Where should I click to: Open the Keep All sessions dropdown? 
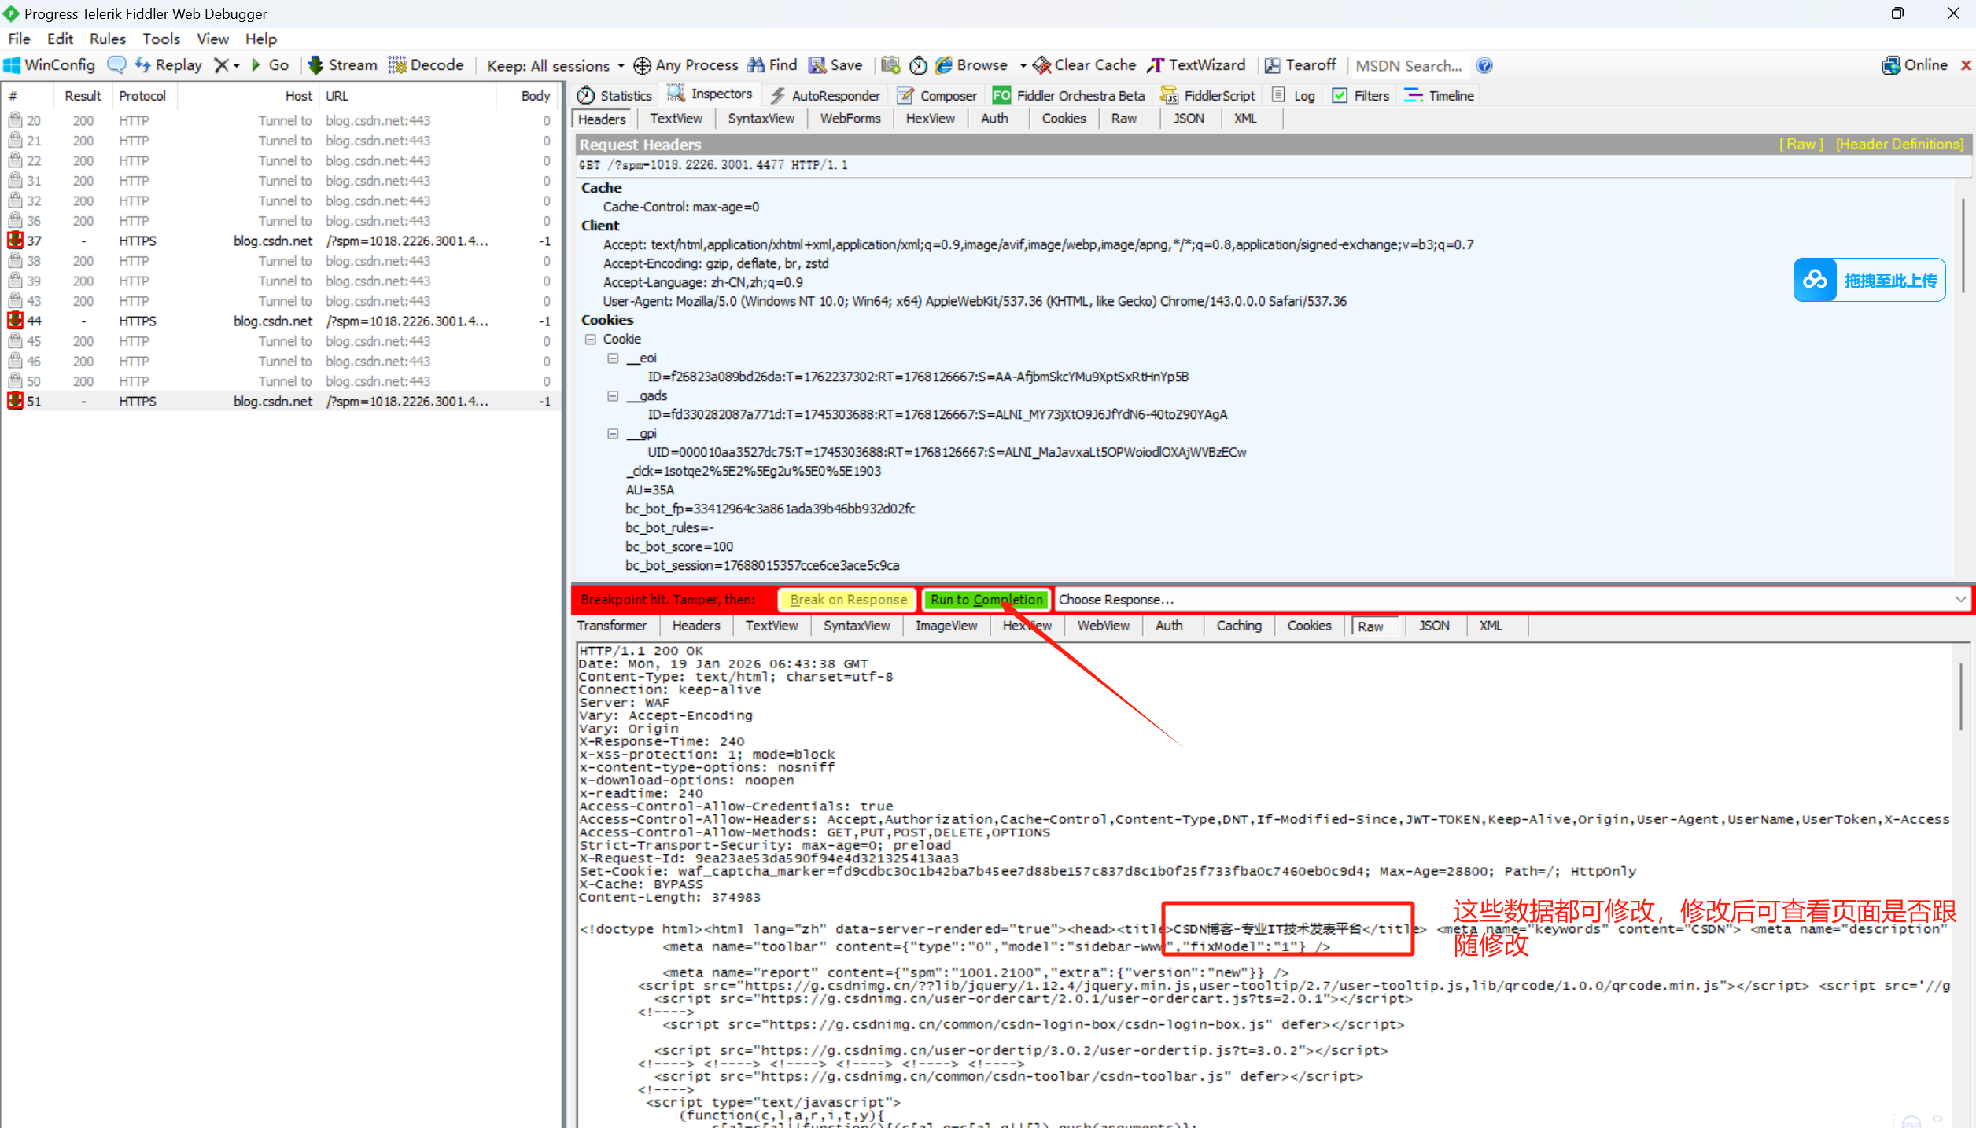tap(555, 66)
